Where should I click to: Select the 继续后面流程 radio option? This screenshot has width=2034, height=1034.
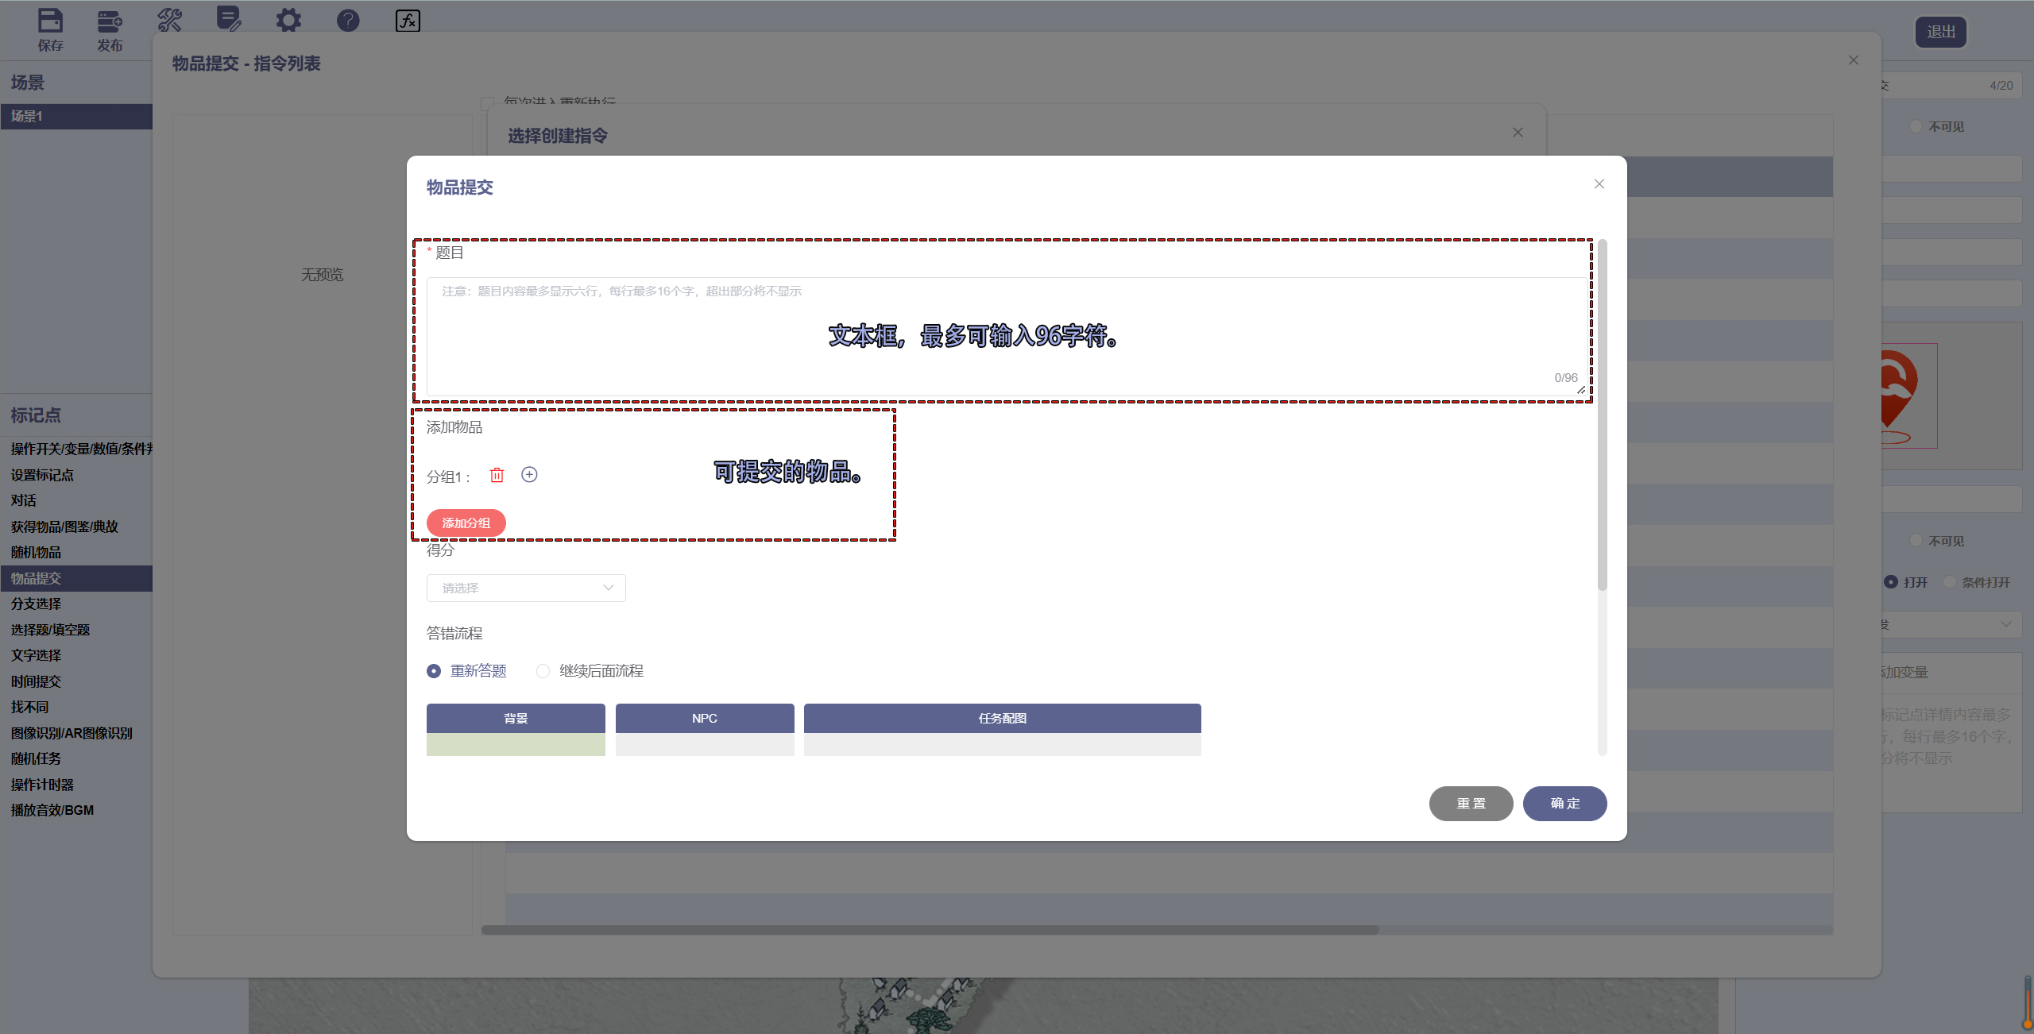click(x=543, y=671)
